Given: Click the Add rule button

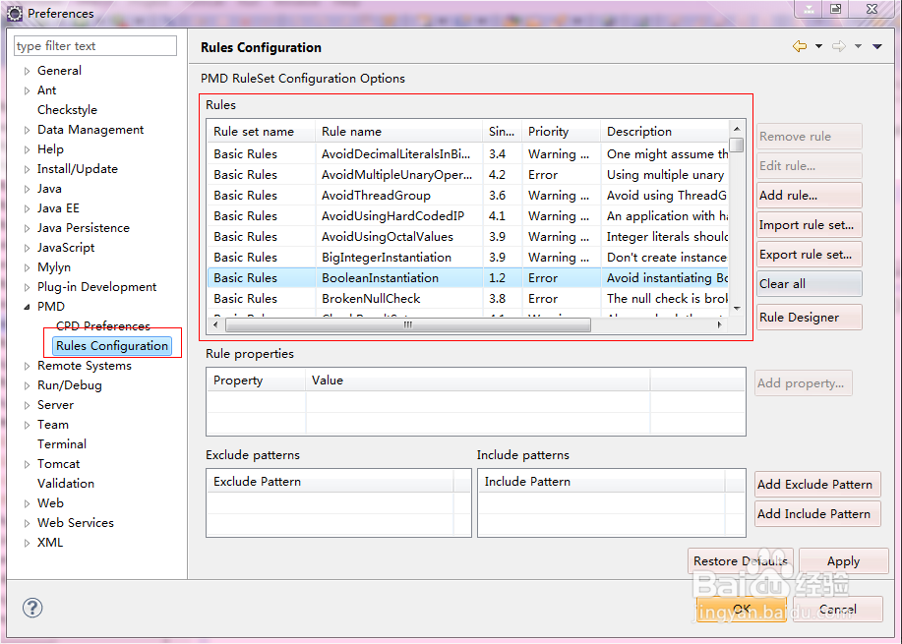Looking at the screenshot, I should [809, 196].
